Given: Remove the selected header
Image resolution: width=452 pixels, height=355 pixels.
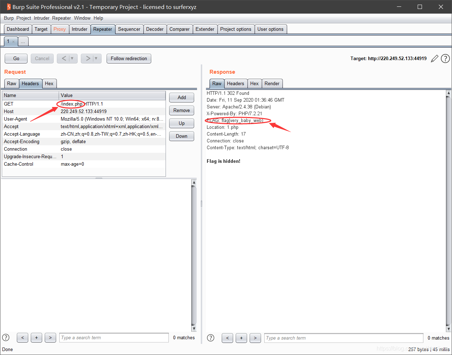Looking at the screenshot, I should [x=182, y=110].
